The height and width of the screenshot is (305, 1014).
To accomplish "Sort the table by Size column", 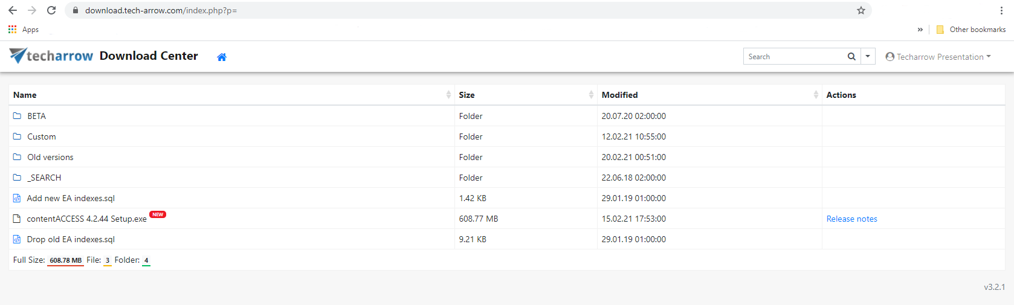I will point(467,95).
